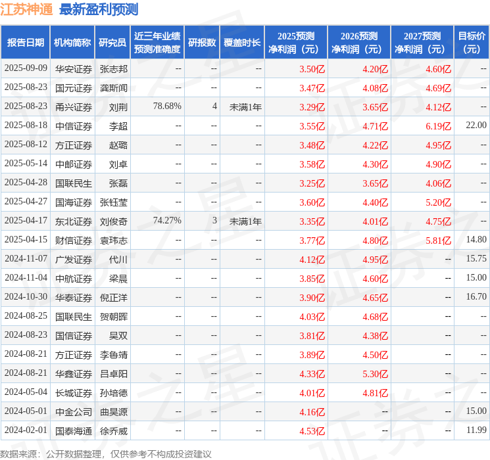Click the 11.99 target price

click(x=476, y=430)
